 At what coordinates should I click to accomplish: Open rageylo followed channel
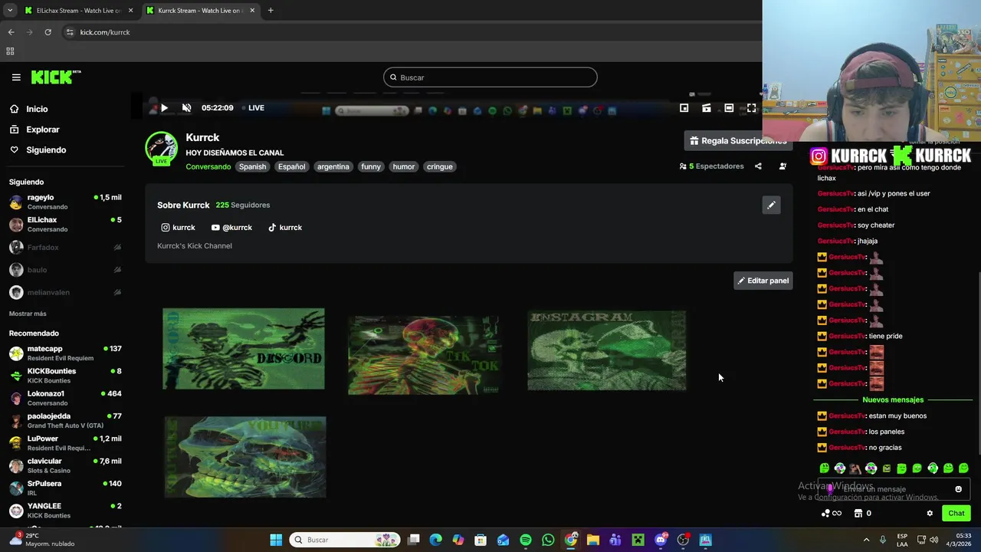(65, 202)
